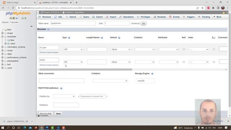The width and height of the screenshot is (231, 130).
Task: Click browser back arrow
Action: pos(3,8)
